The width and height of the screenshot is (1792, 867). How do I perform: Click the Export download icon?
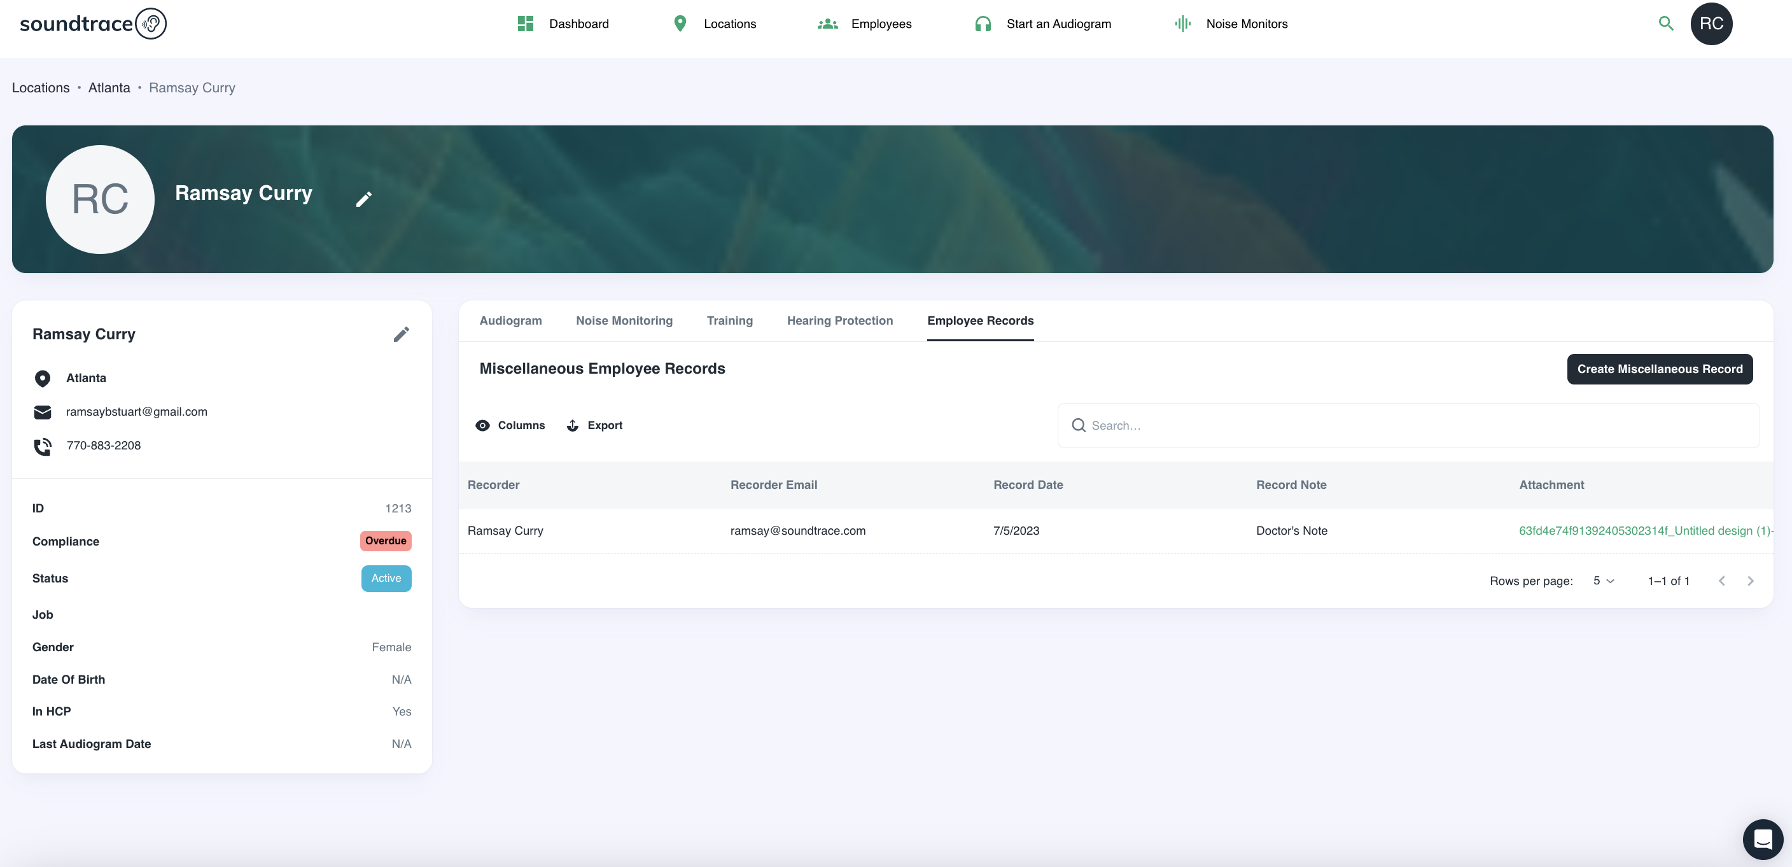tap(573, 425)
